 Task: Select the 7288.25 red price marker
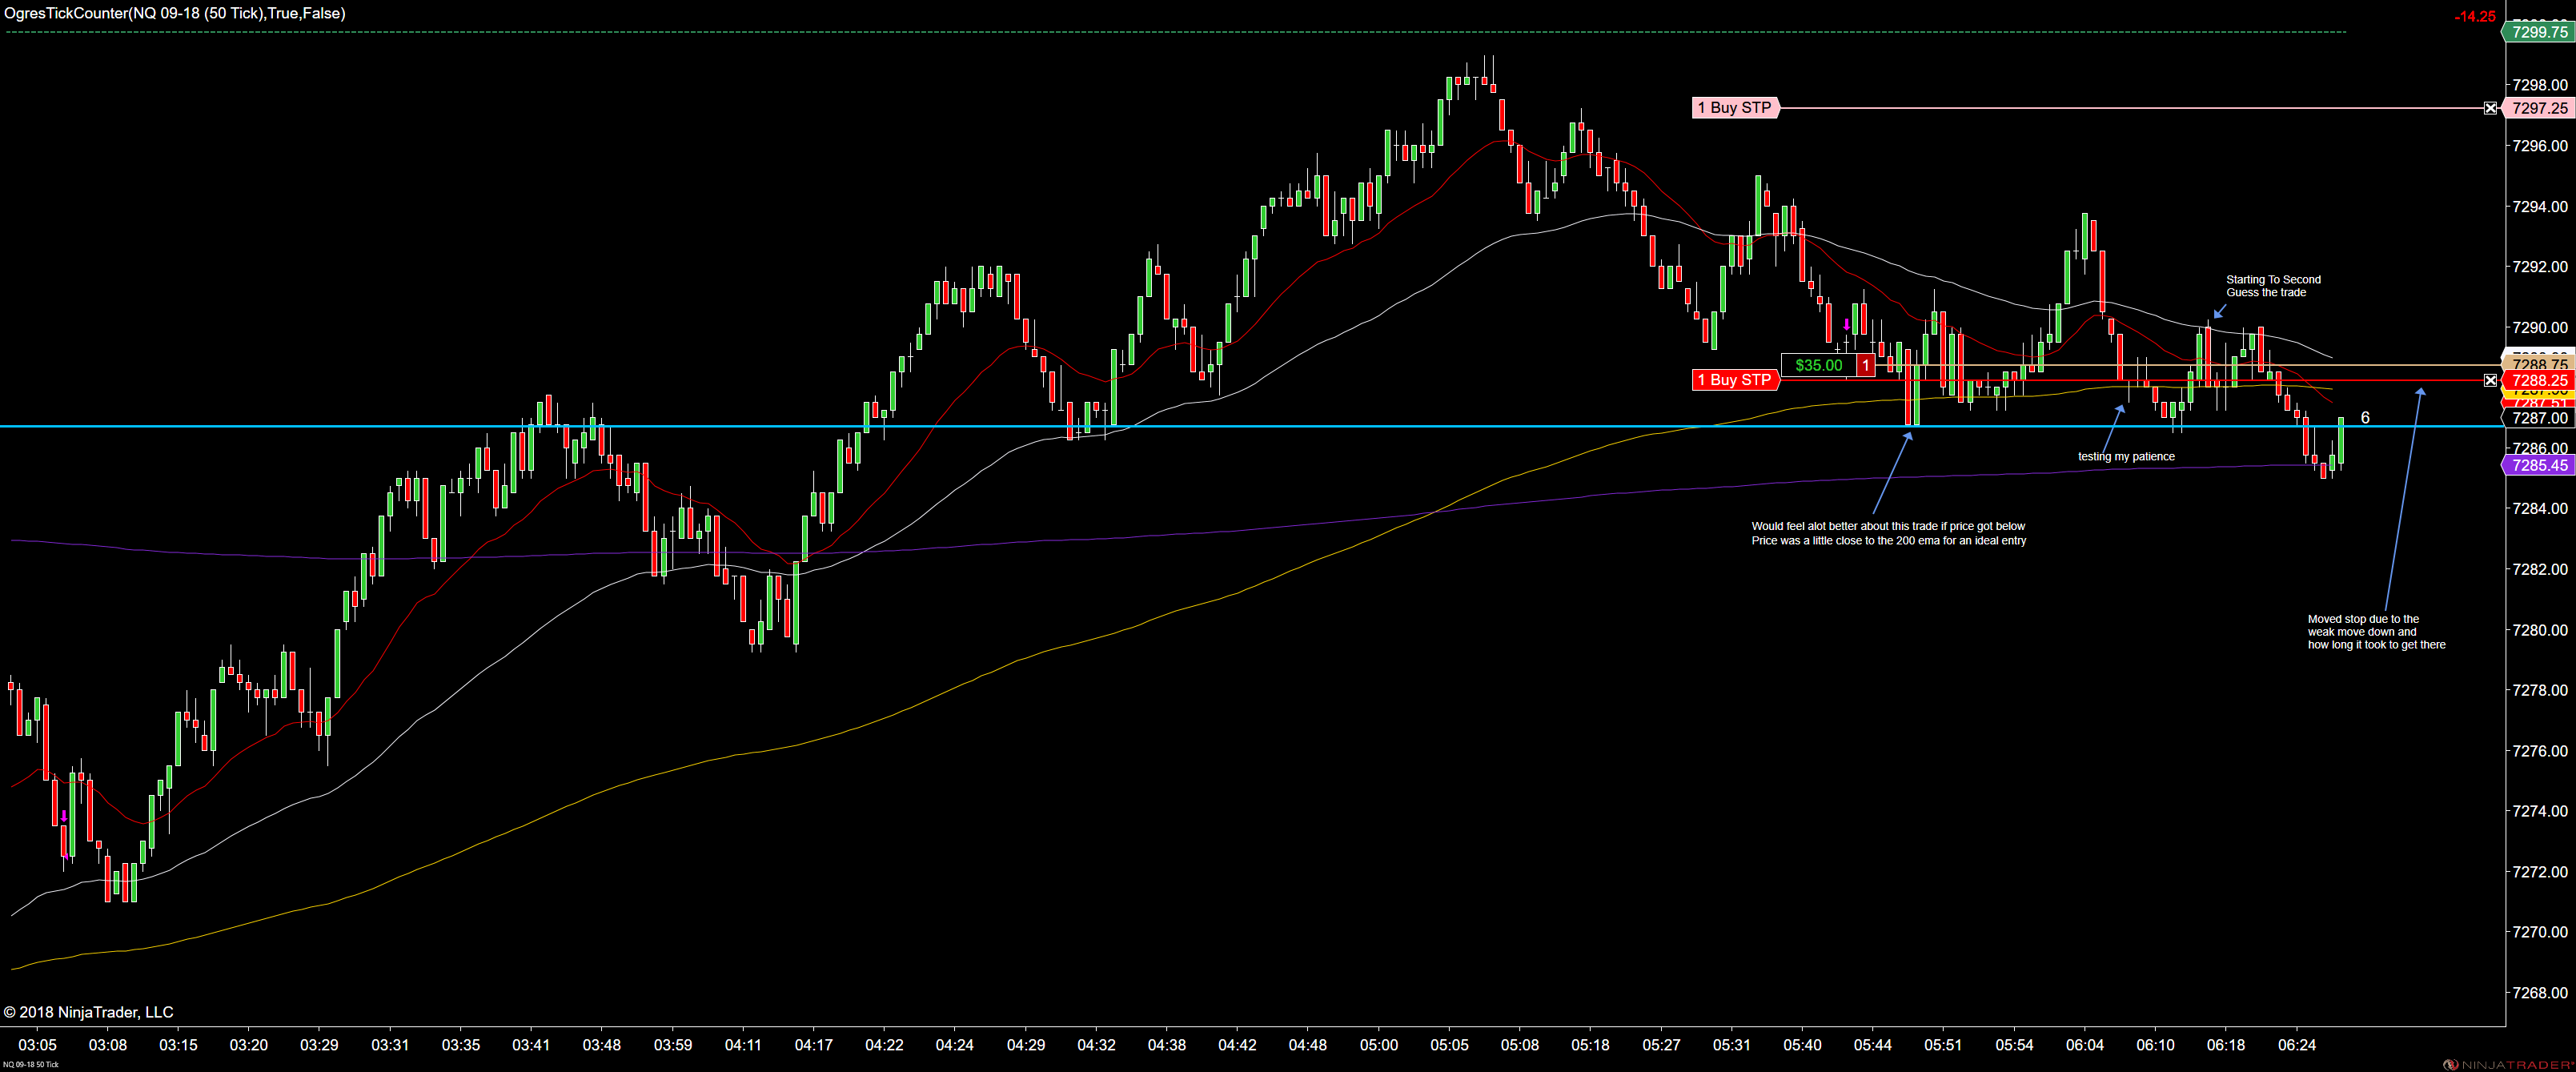(2538, 380)
